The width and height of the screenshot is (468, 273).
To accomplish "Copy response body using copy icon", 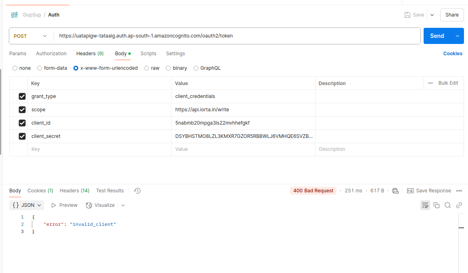I will (x=437, y=205).
